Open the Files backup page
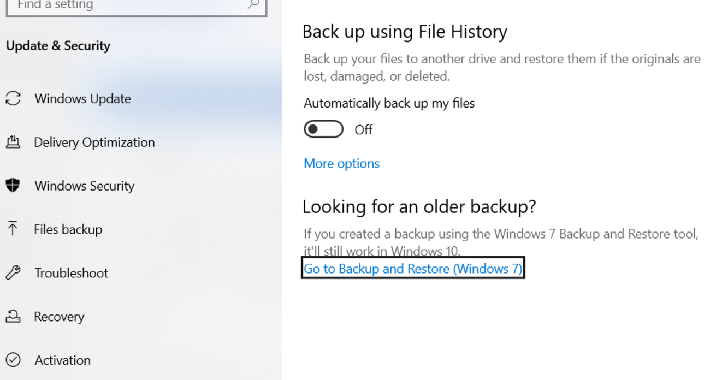The image size is (710, 380). 68,229
